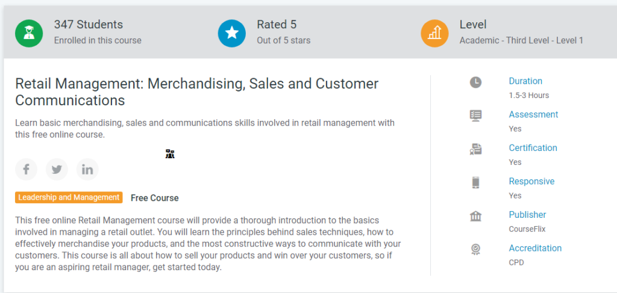617x293 pixels.
Task: Click the blue star rating icon
Action: (232, 33)
